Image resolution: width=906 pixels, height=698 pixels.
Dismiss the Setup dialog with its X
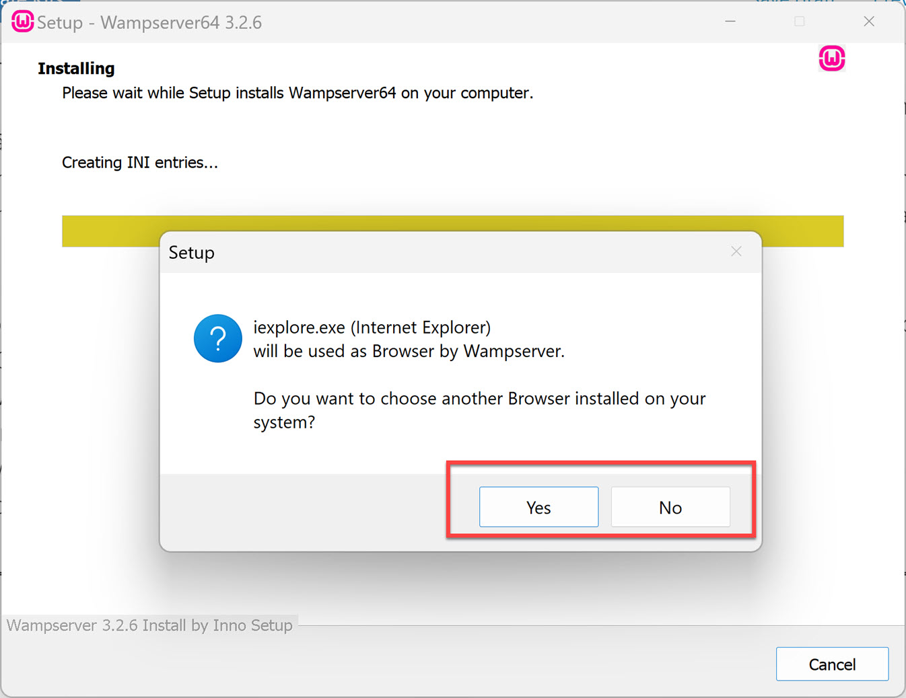pos(736,251)
